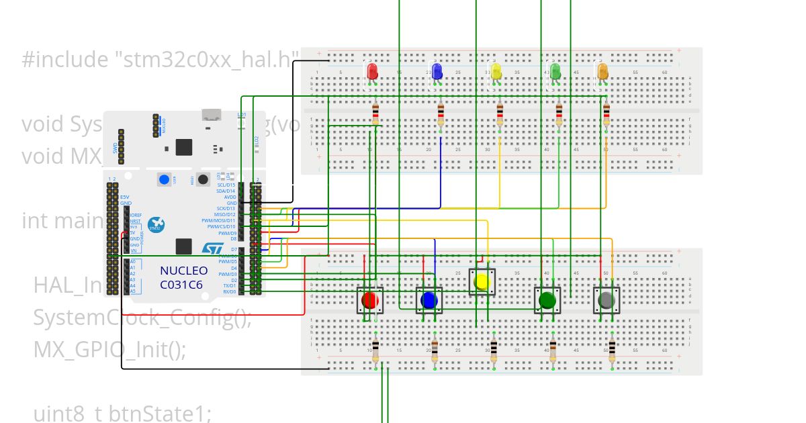Select the pull-down resistor under the yellow pushbutton
This screenshot has width=806, height=423.
pos(494,350)
